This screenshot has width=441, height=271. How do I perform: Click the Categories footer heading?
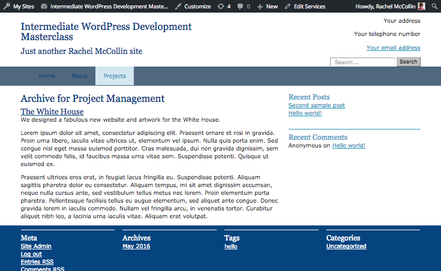(x=343, y=238)
